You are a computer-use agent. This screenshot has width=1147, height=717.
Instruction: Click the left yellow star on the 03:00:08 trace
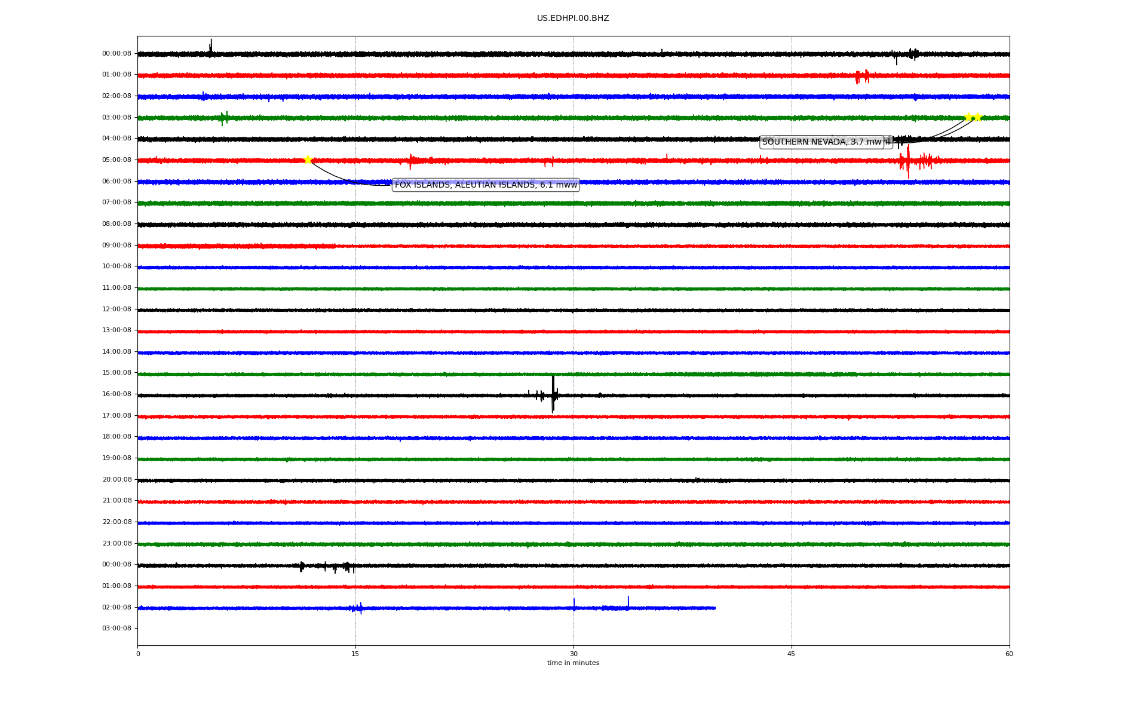(x=968, y=117)
